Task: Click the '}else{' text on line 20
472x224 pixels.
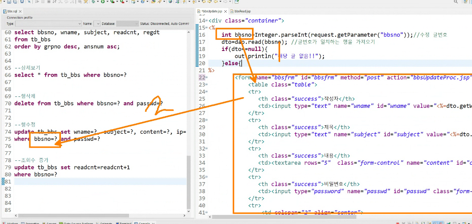Action: [x=231, y=63]
